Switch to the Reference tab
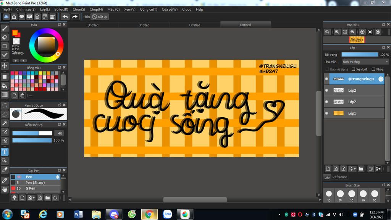The height and width of the screenshot is (220, 391). 339,177
